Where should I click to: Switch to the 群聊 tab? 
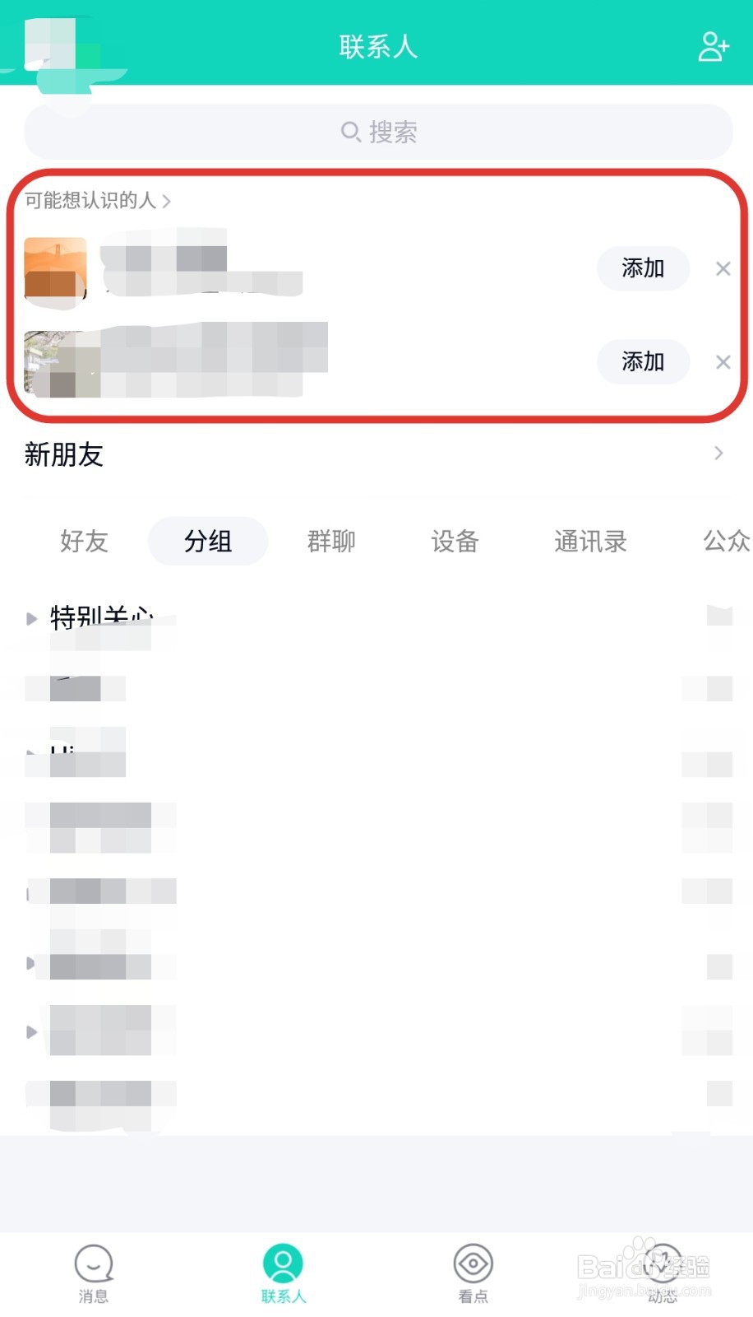tap(331, 542)
